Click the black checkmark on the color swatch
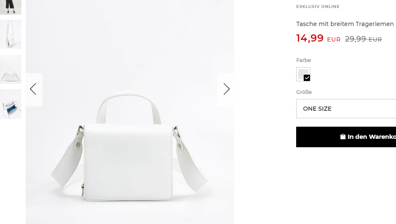 point(307,78)
